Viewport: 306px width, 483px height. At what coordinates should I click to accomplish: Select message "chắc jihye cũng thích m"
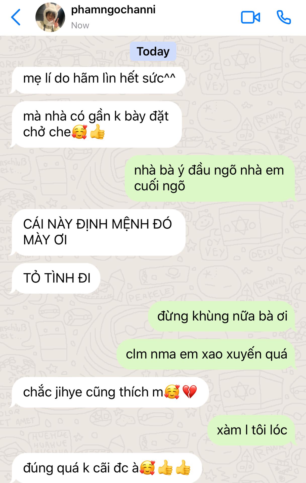click(x=110, y=392)
